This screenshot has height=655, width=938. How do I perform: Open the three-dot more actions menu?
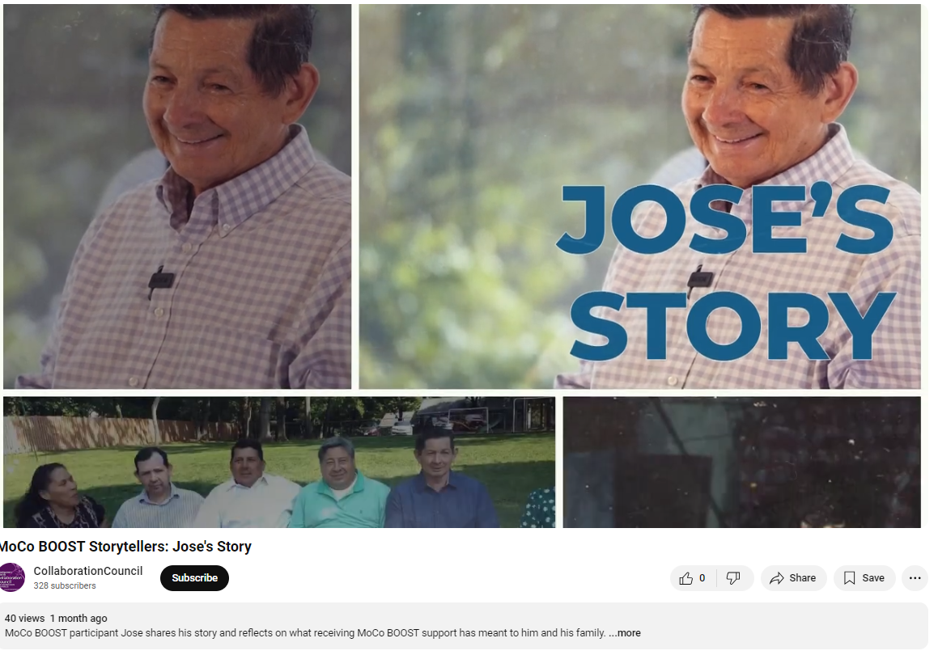[x=915, y=578]
